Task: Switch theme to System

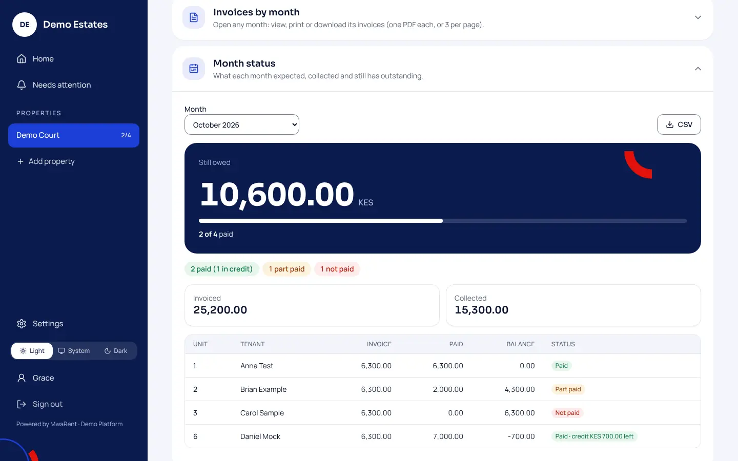Action: 74,351
